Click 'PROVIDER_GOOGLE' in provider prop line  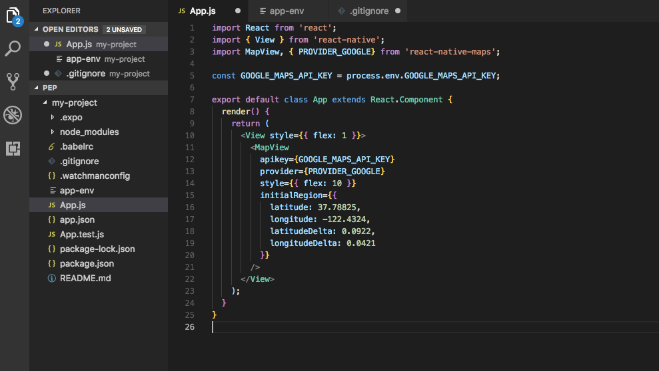tap(344, 172)
